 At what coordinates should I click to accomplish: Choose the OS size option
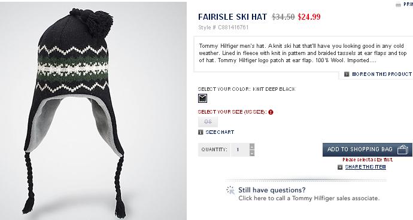[208, 122]
